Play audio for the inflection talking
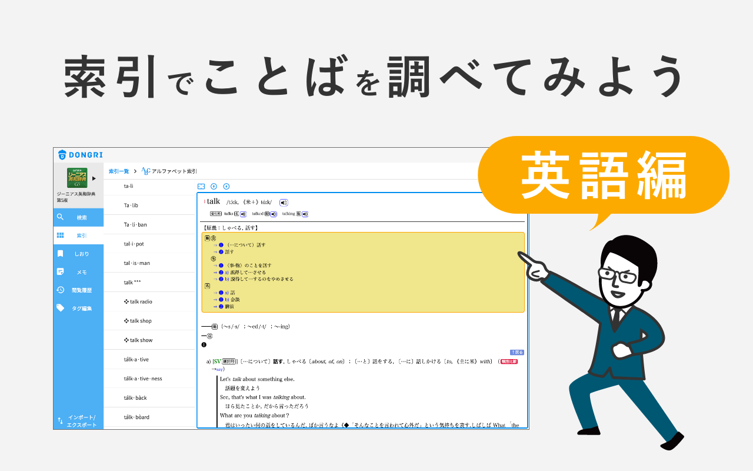This screenshot has width=753, height=471. 305,214
